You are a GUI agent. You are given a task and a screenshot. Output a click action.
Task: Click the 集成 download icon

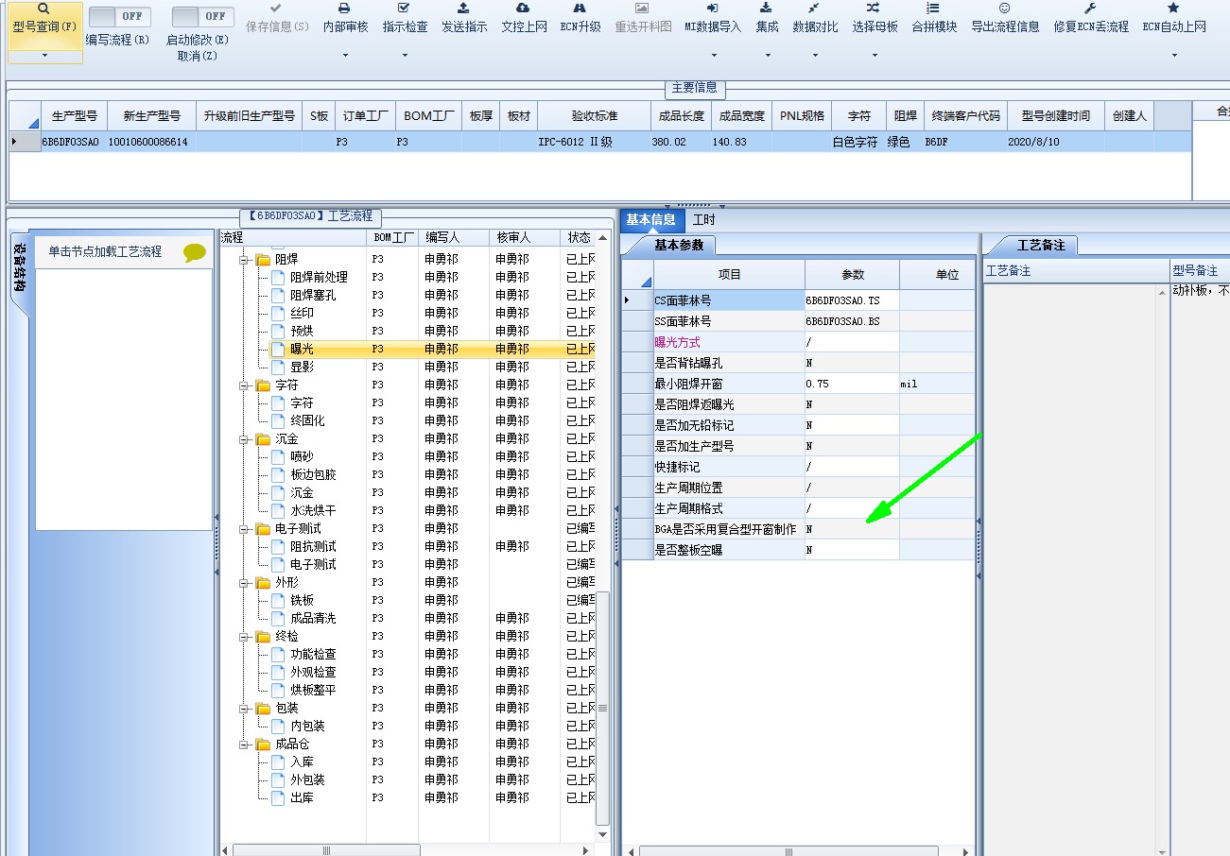pyautogui.click(x=767, y=9)
